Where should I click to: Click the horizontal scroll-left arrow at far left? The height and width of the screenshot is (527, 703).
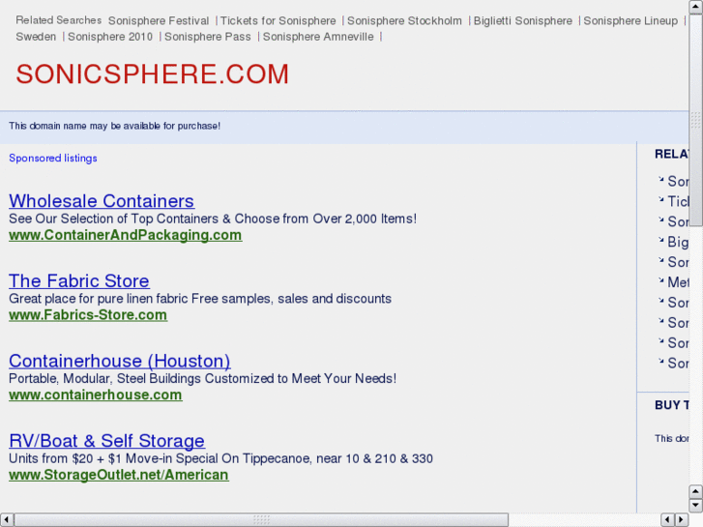[x=7, y=520]
